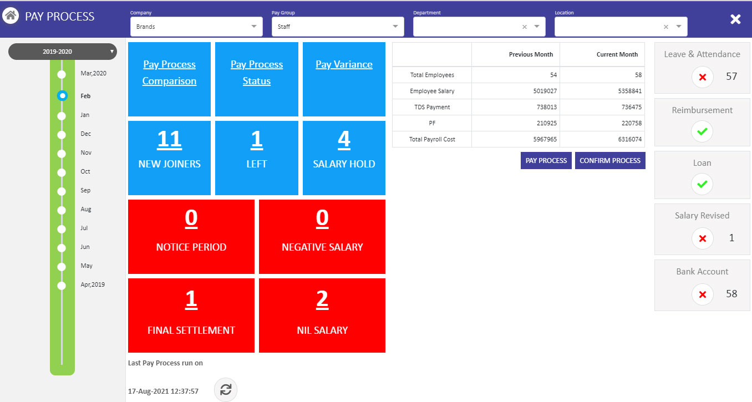Select Sep on the month timeline
This screenshot has height=402, width=752.
62,190
